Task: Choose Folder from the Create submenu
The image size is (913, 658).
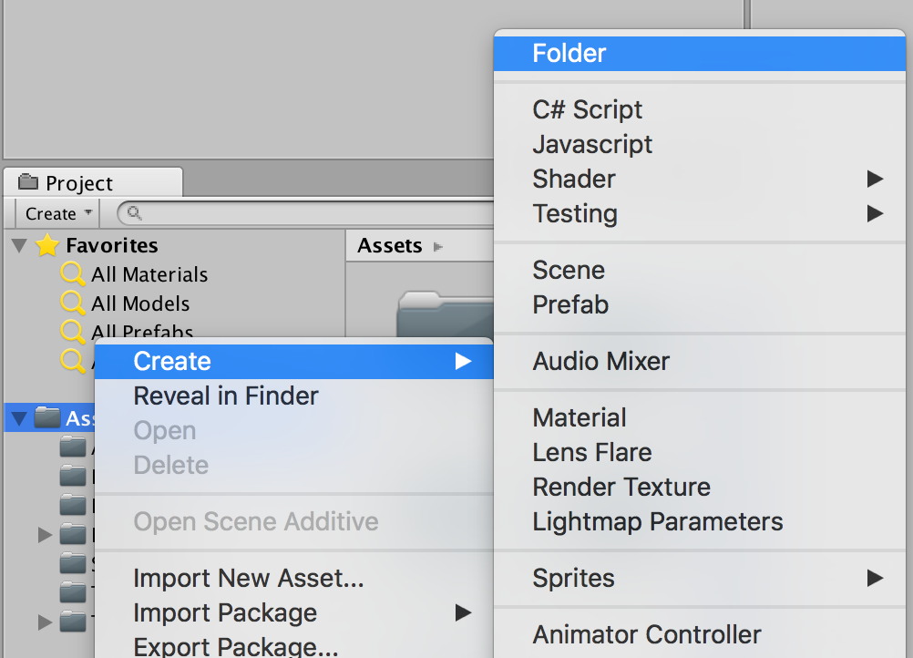Action: pyautogui.click(x=569, y=53)
